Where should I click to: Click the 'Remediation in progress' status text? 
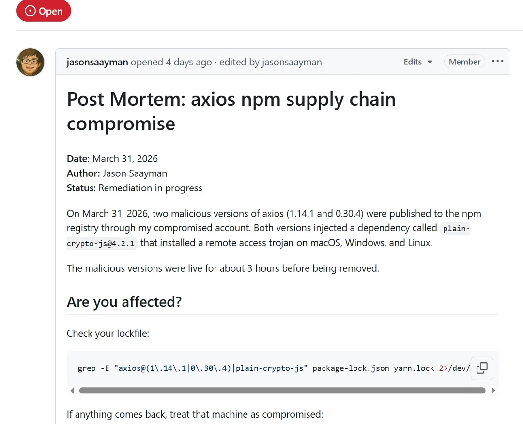coord(150,188)
